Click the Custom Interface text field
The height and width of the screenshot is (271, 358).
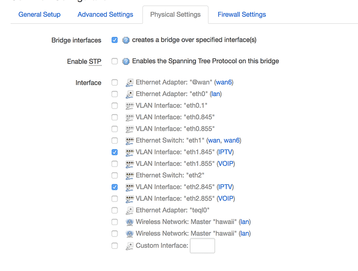point(202,246)
